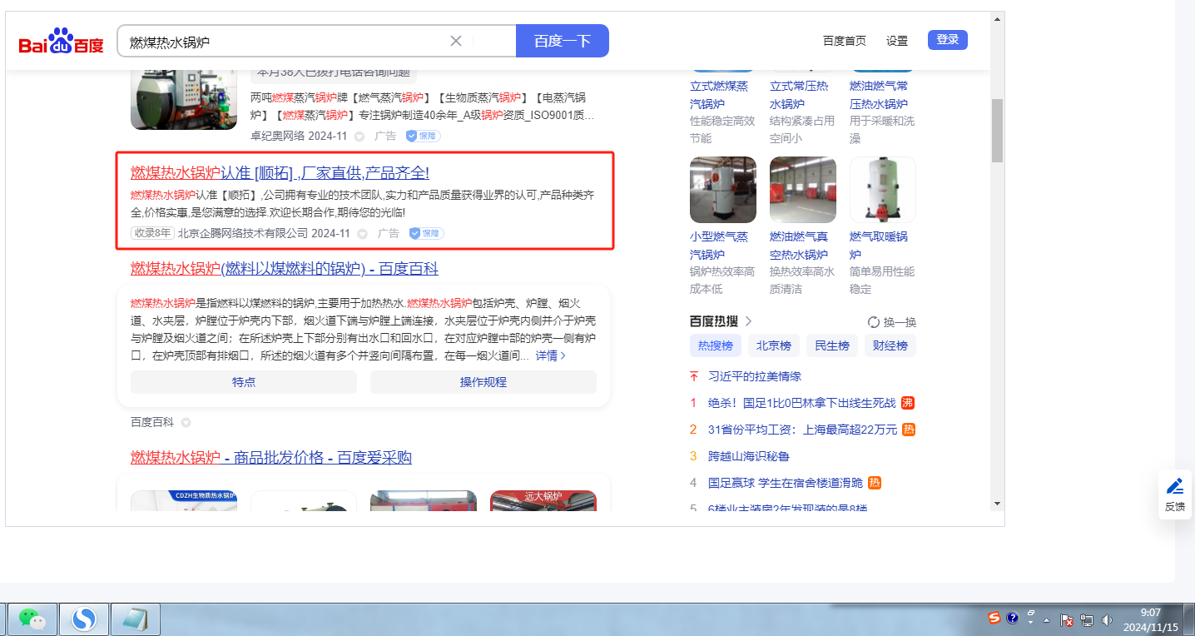The width and height of the screenshot is (1195, 636).
Task: Open the network tray icon
Action: 1087,620
